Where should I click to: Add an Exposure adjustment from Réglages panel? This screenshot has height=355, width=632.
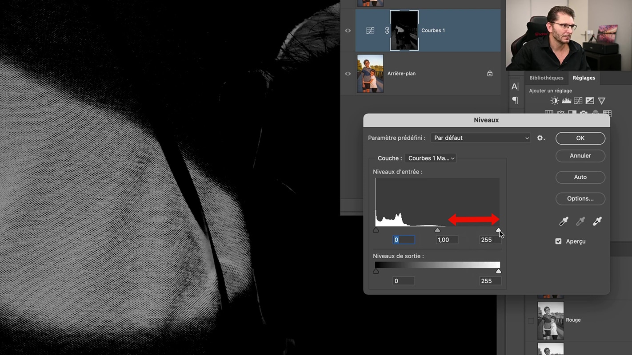590,101
